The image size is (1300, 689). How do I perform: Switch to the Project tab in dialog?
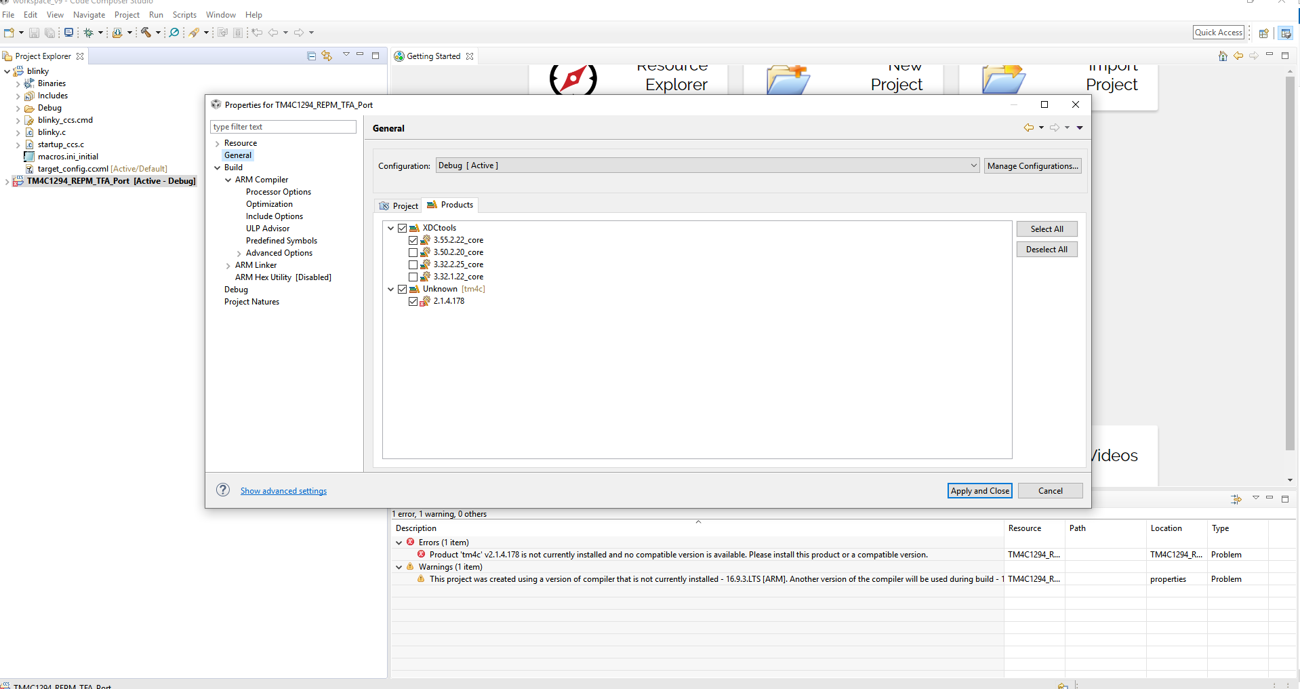[399, 205]
